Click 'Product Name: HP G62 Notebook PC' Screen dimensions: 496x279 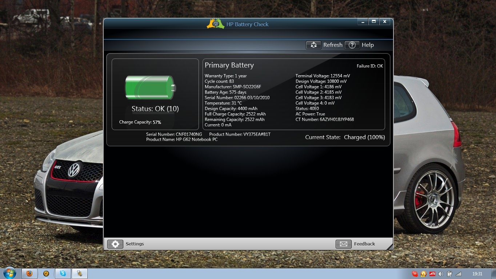[x=182, y=139]
